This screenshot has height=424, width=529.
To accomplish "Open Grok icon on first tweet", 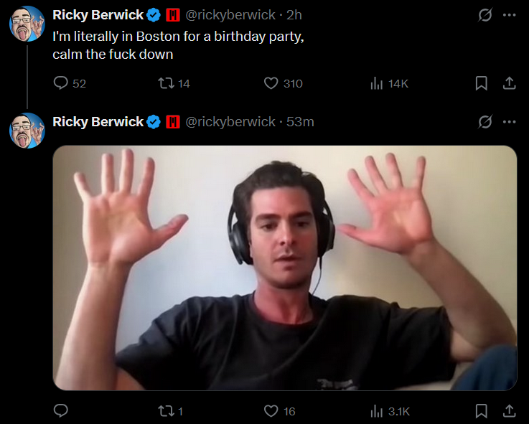I will (x=484, y=15).
